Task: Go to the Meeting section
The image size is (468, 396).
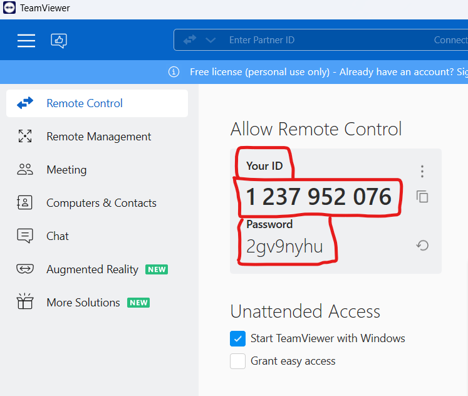Action: (66, 170)
